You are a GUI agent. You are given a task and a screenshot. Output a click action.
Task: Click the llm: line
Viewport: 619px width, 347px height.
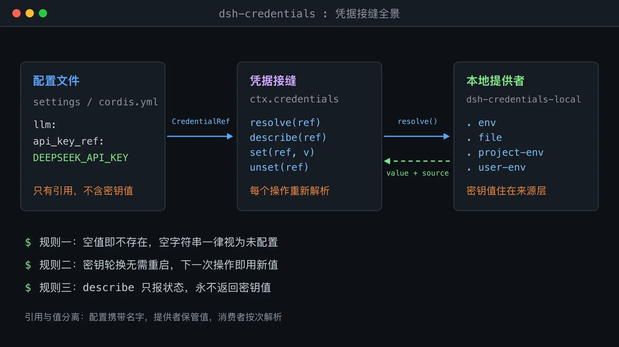coord(45,124)
